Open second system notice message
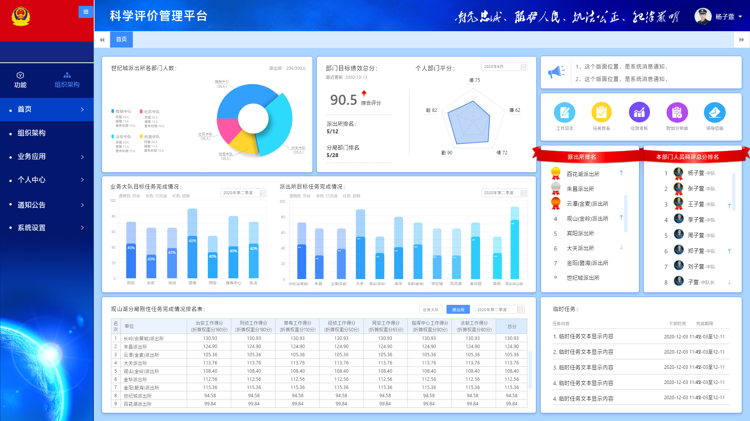This screenshot has width=750, height=421. [x=621, y=79]
